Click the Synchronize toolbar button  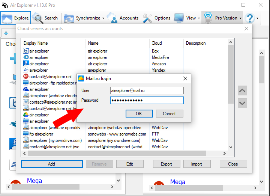[82, 18]
